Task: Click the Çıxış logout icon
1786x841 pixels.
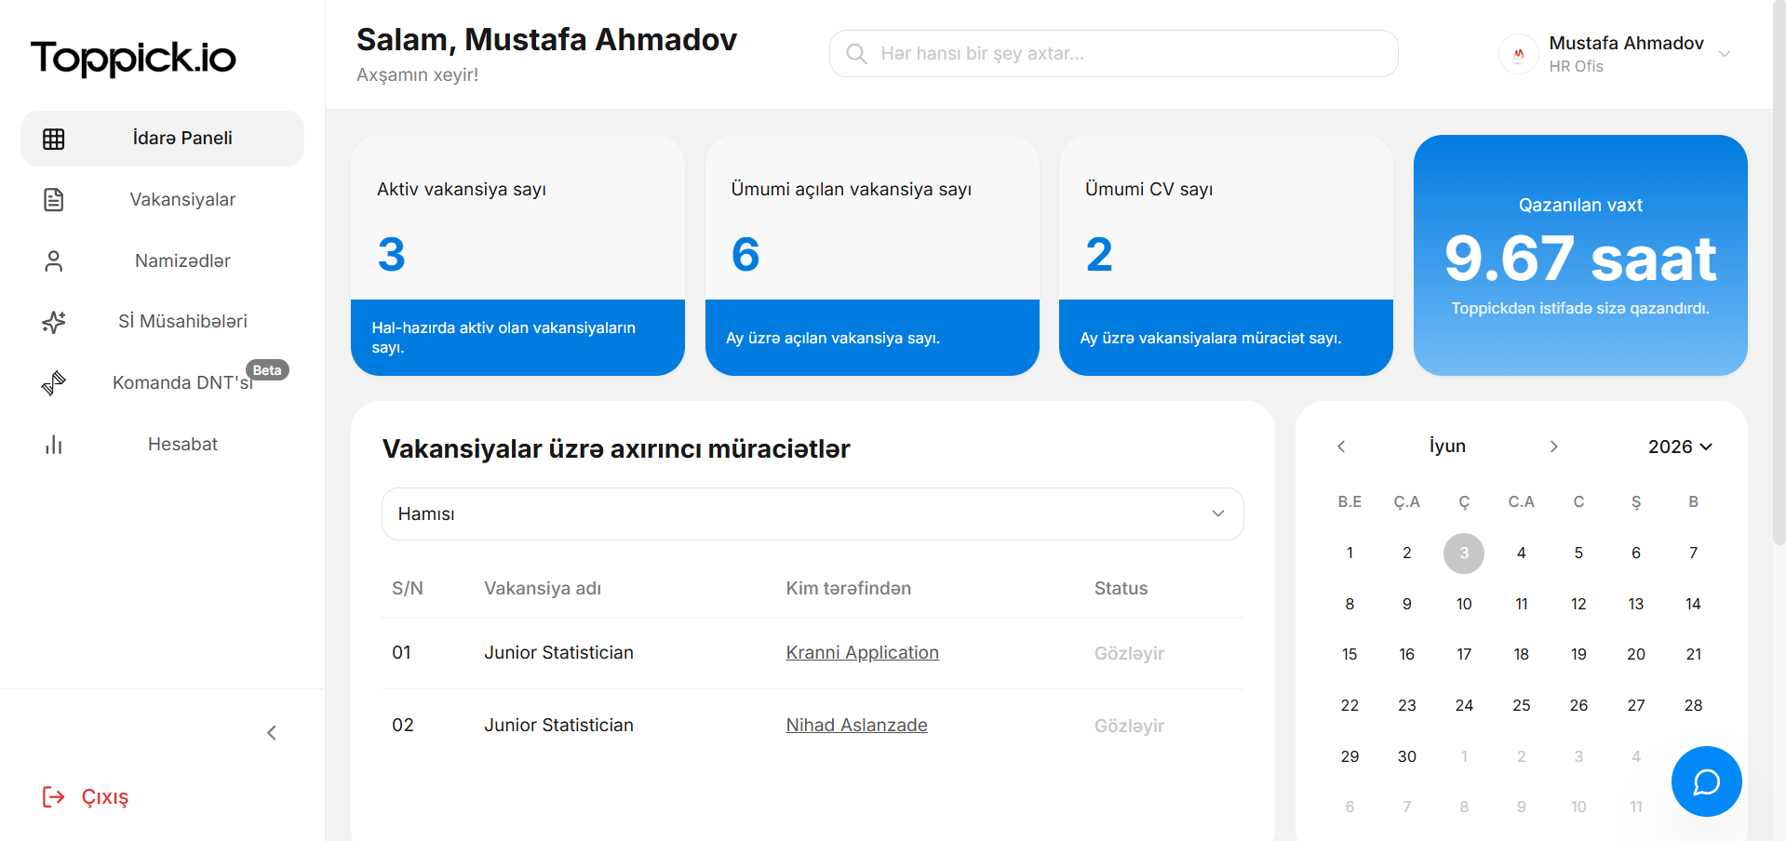Action: (x=54, y=796)
